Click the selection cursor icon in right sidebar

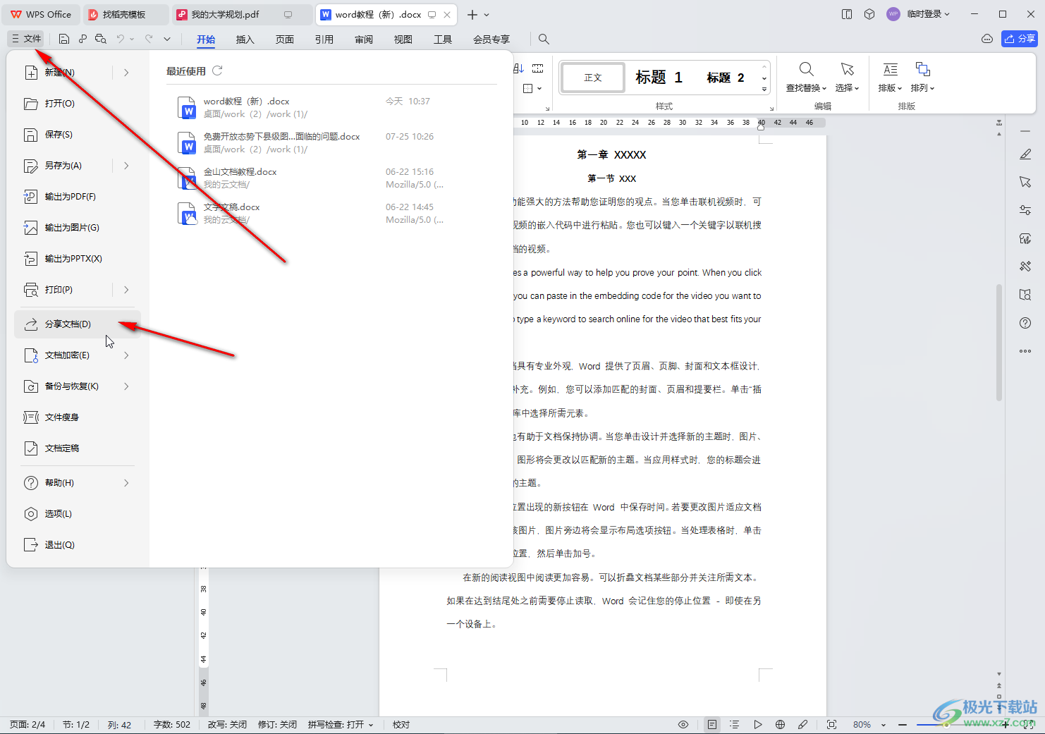pos(1025,182)
